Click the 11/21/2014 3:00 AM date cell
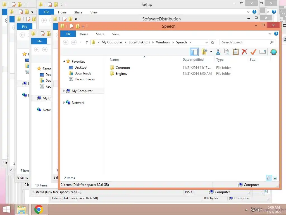Screen dimensions: 286x215 coord(197,74)
